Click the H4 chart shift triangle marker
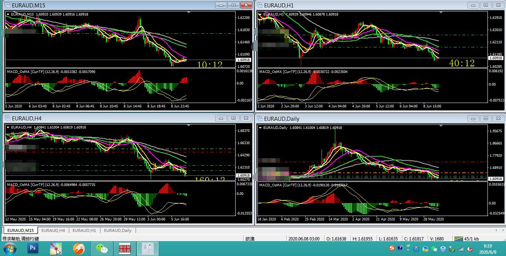Screen dimensions: 506x256 [x=189, y=126]
